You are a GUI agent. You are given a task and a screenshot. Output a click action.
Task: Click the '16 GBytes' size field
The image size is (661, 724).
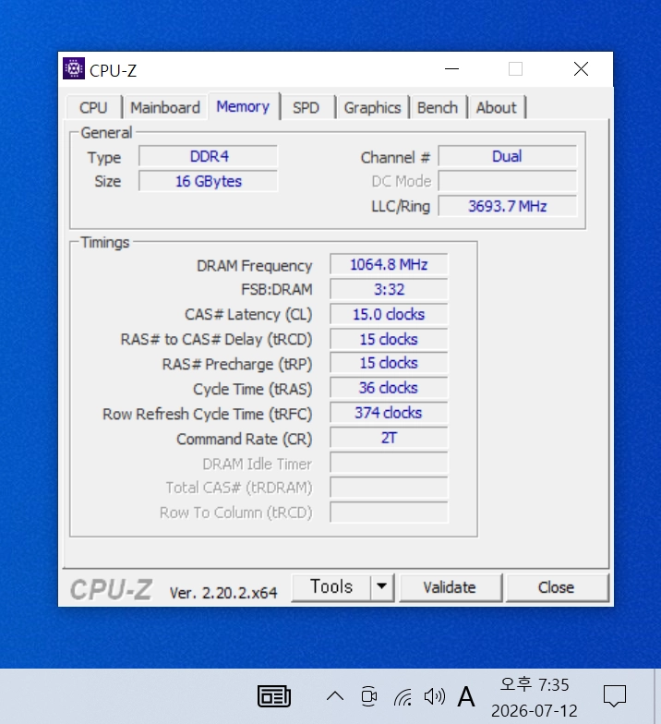tap(209, 181)
